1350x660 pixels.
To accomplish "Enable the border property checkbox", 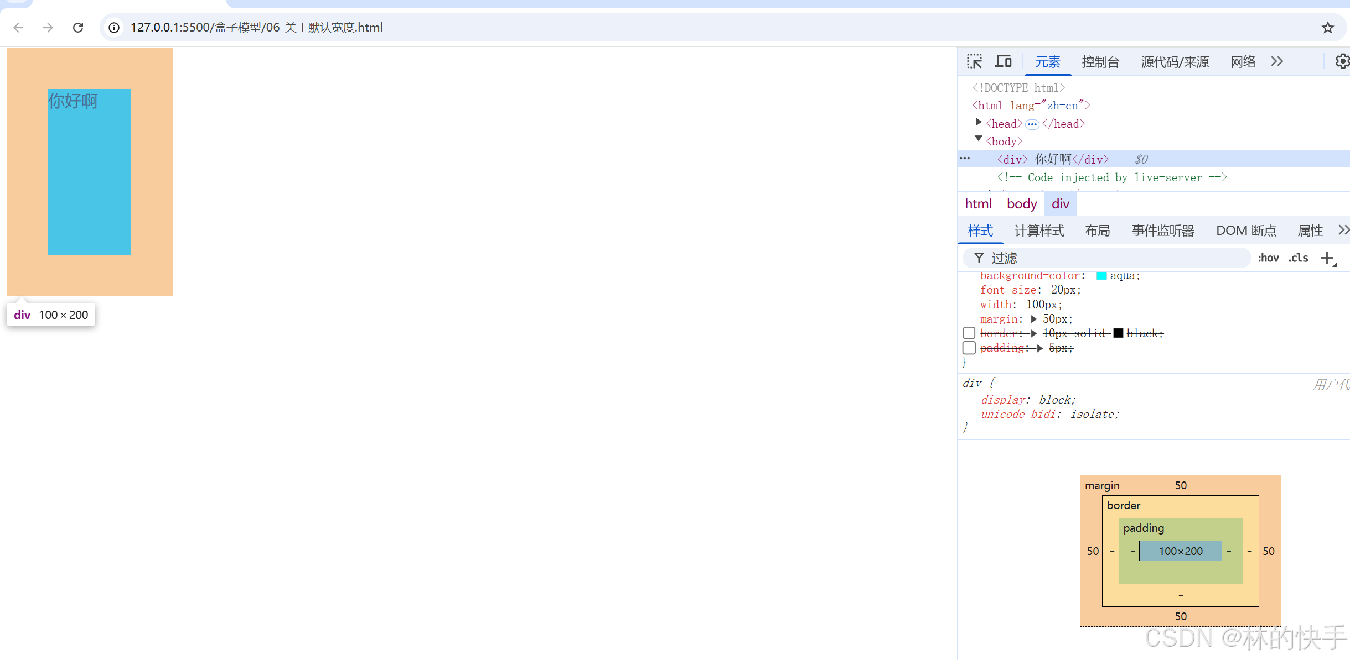I will pos(969,333).
